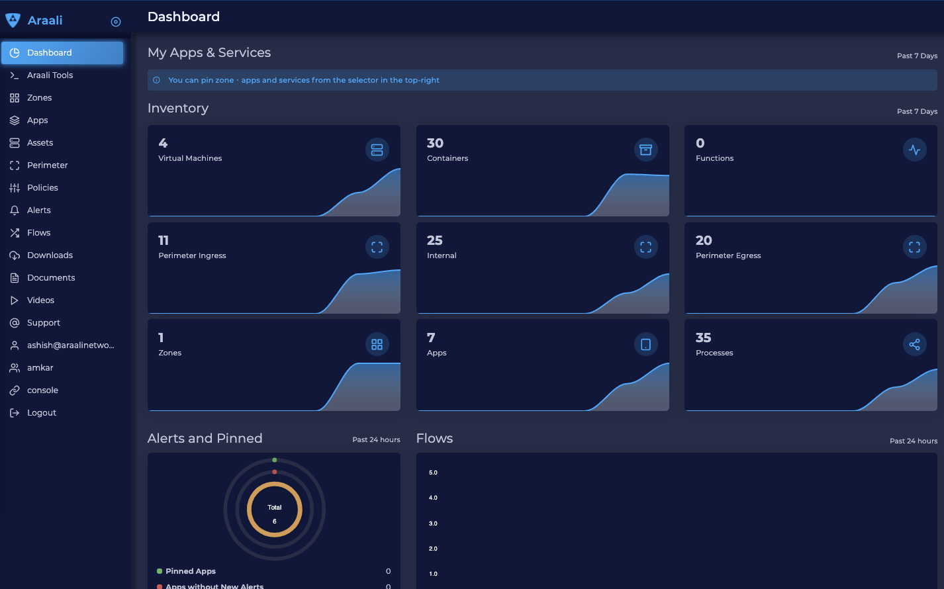944x589 pixels.
Task: Click the Apps card tablet icon
Action: pyautogui.click(x=646, y=344)
